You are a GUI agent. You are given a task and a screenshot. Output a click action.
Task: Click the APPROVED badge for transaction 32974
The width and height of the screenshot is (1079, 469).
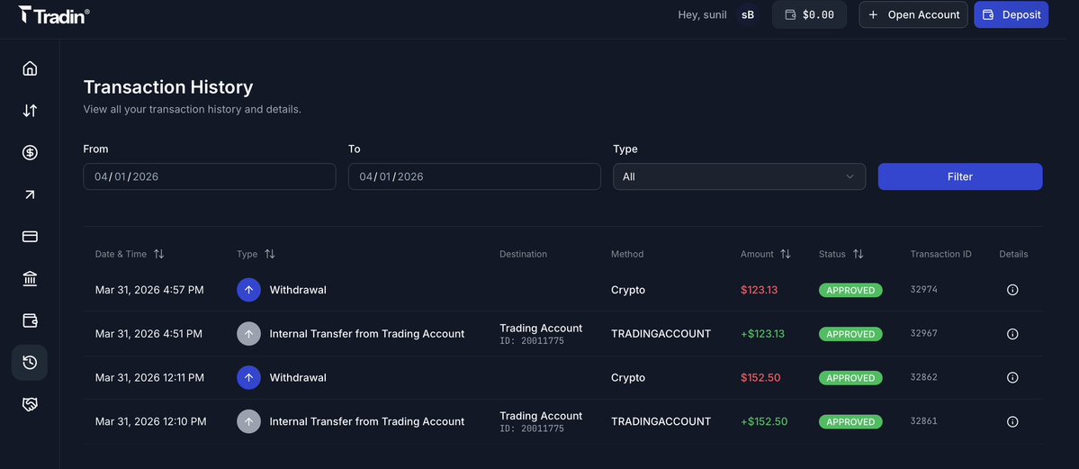click(x=850, y=290)
